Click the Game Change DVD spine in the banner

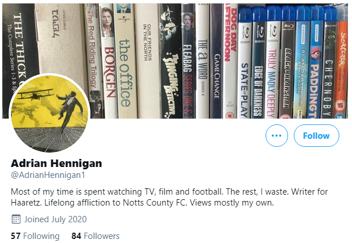pyautogui.click(x=217, y=63)
